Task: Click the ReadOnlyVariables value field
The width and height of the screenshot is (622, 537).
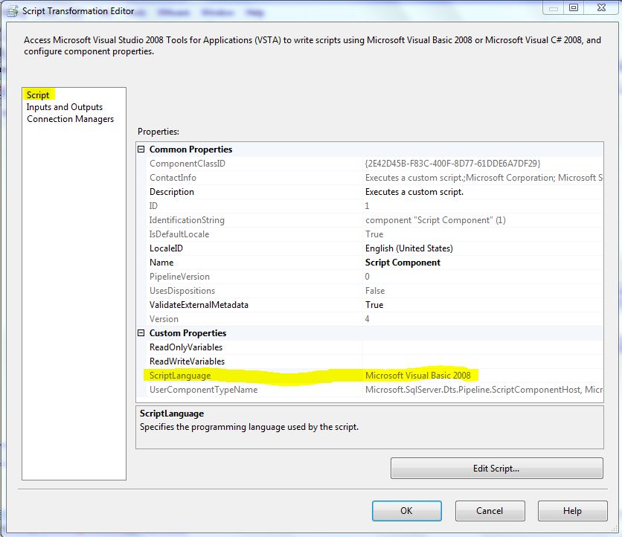Action: pyautogui.click(x=482, y=347)
